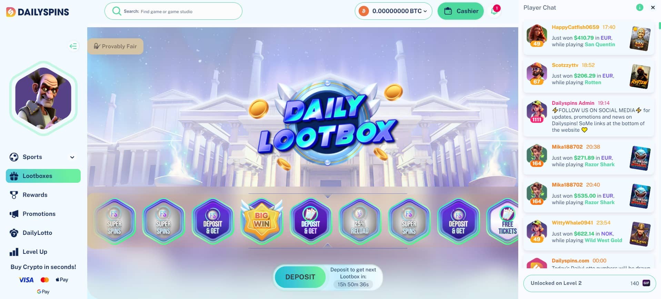The image size is (661, 299).
Task: Open the BTC balance currency dropdown
Action: tap(393, 11)
